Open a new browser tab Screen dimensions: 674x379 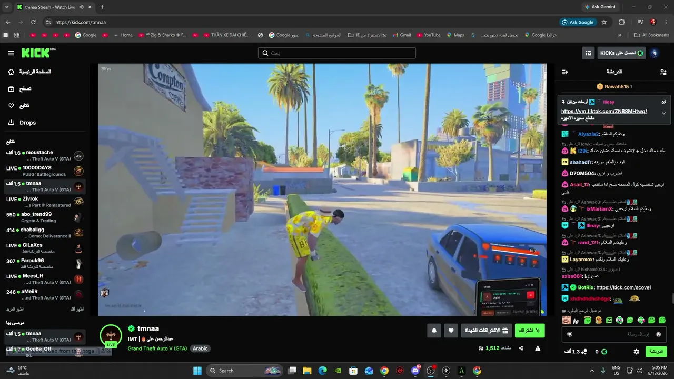point(102,7)
